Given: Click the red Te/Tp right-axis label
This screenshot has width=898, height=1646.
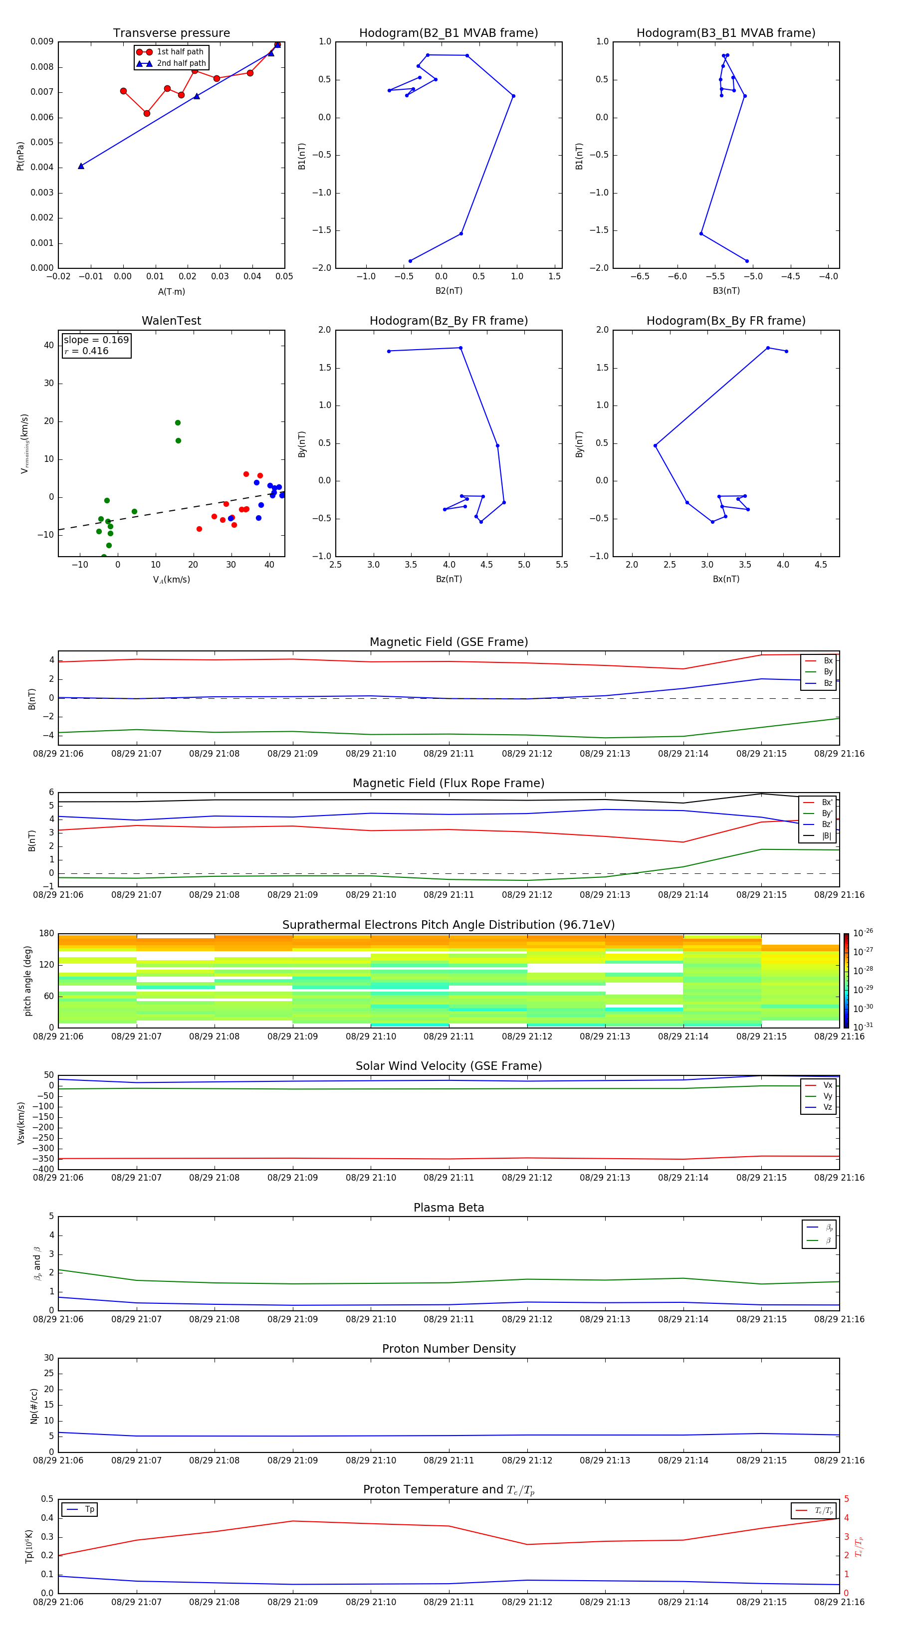Looking at the screenshot, I should (x=859, y=1546).
